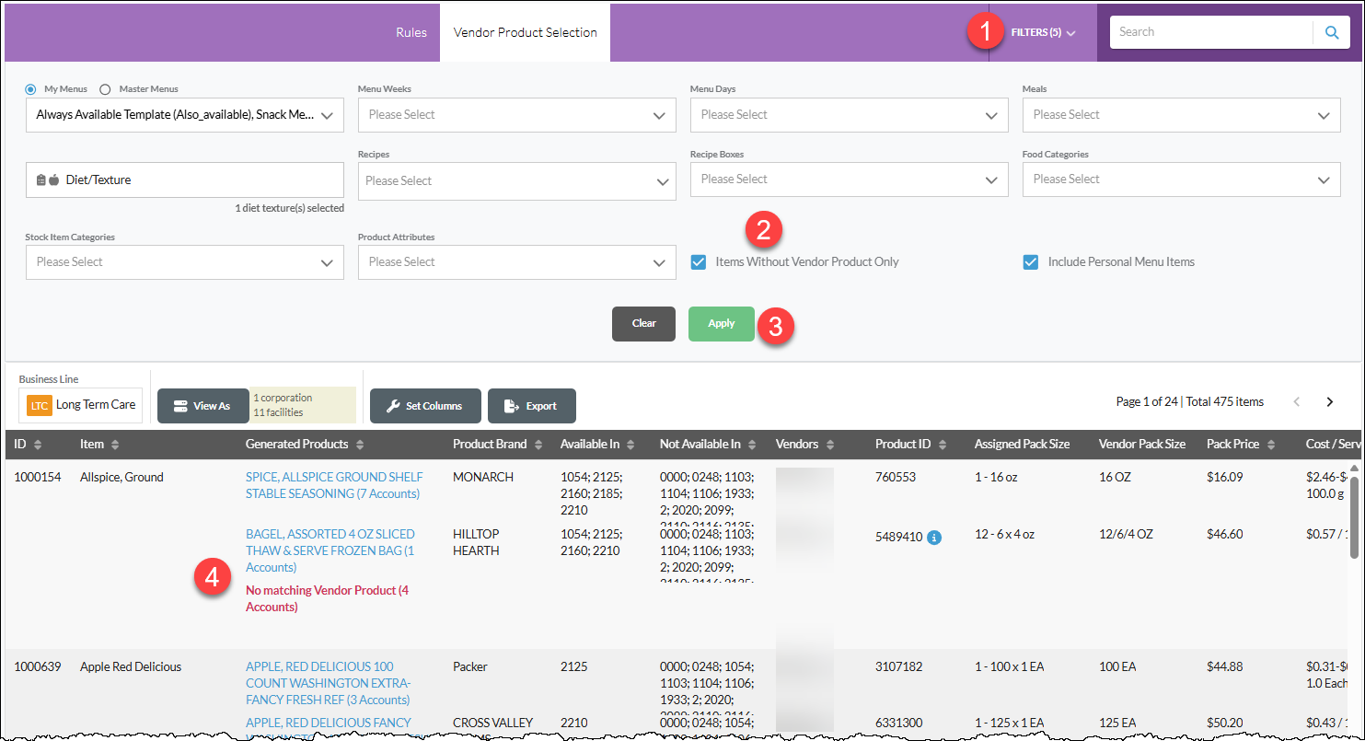Open the Menu Weeks dropdown
1365x741 pixels.
coord(516,115)
